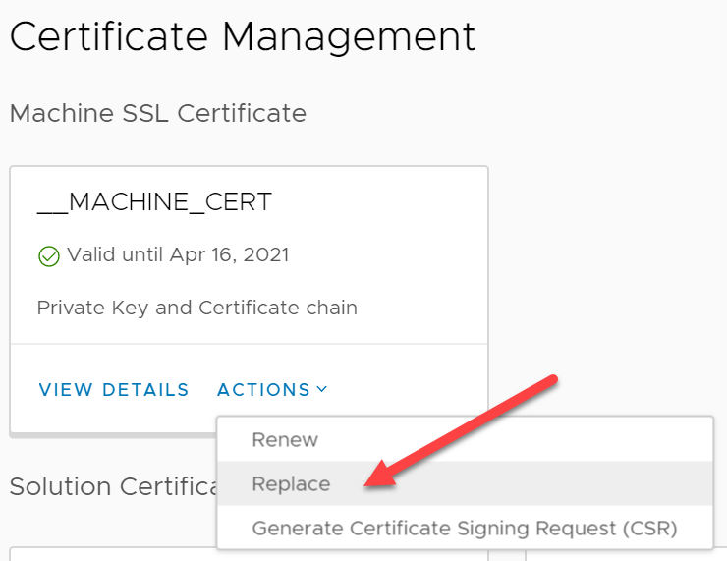
Task: Click the Certificate Management page heading
Action: (x=242, y=37)
